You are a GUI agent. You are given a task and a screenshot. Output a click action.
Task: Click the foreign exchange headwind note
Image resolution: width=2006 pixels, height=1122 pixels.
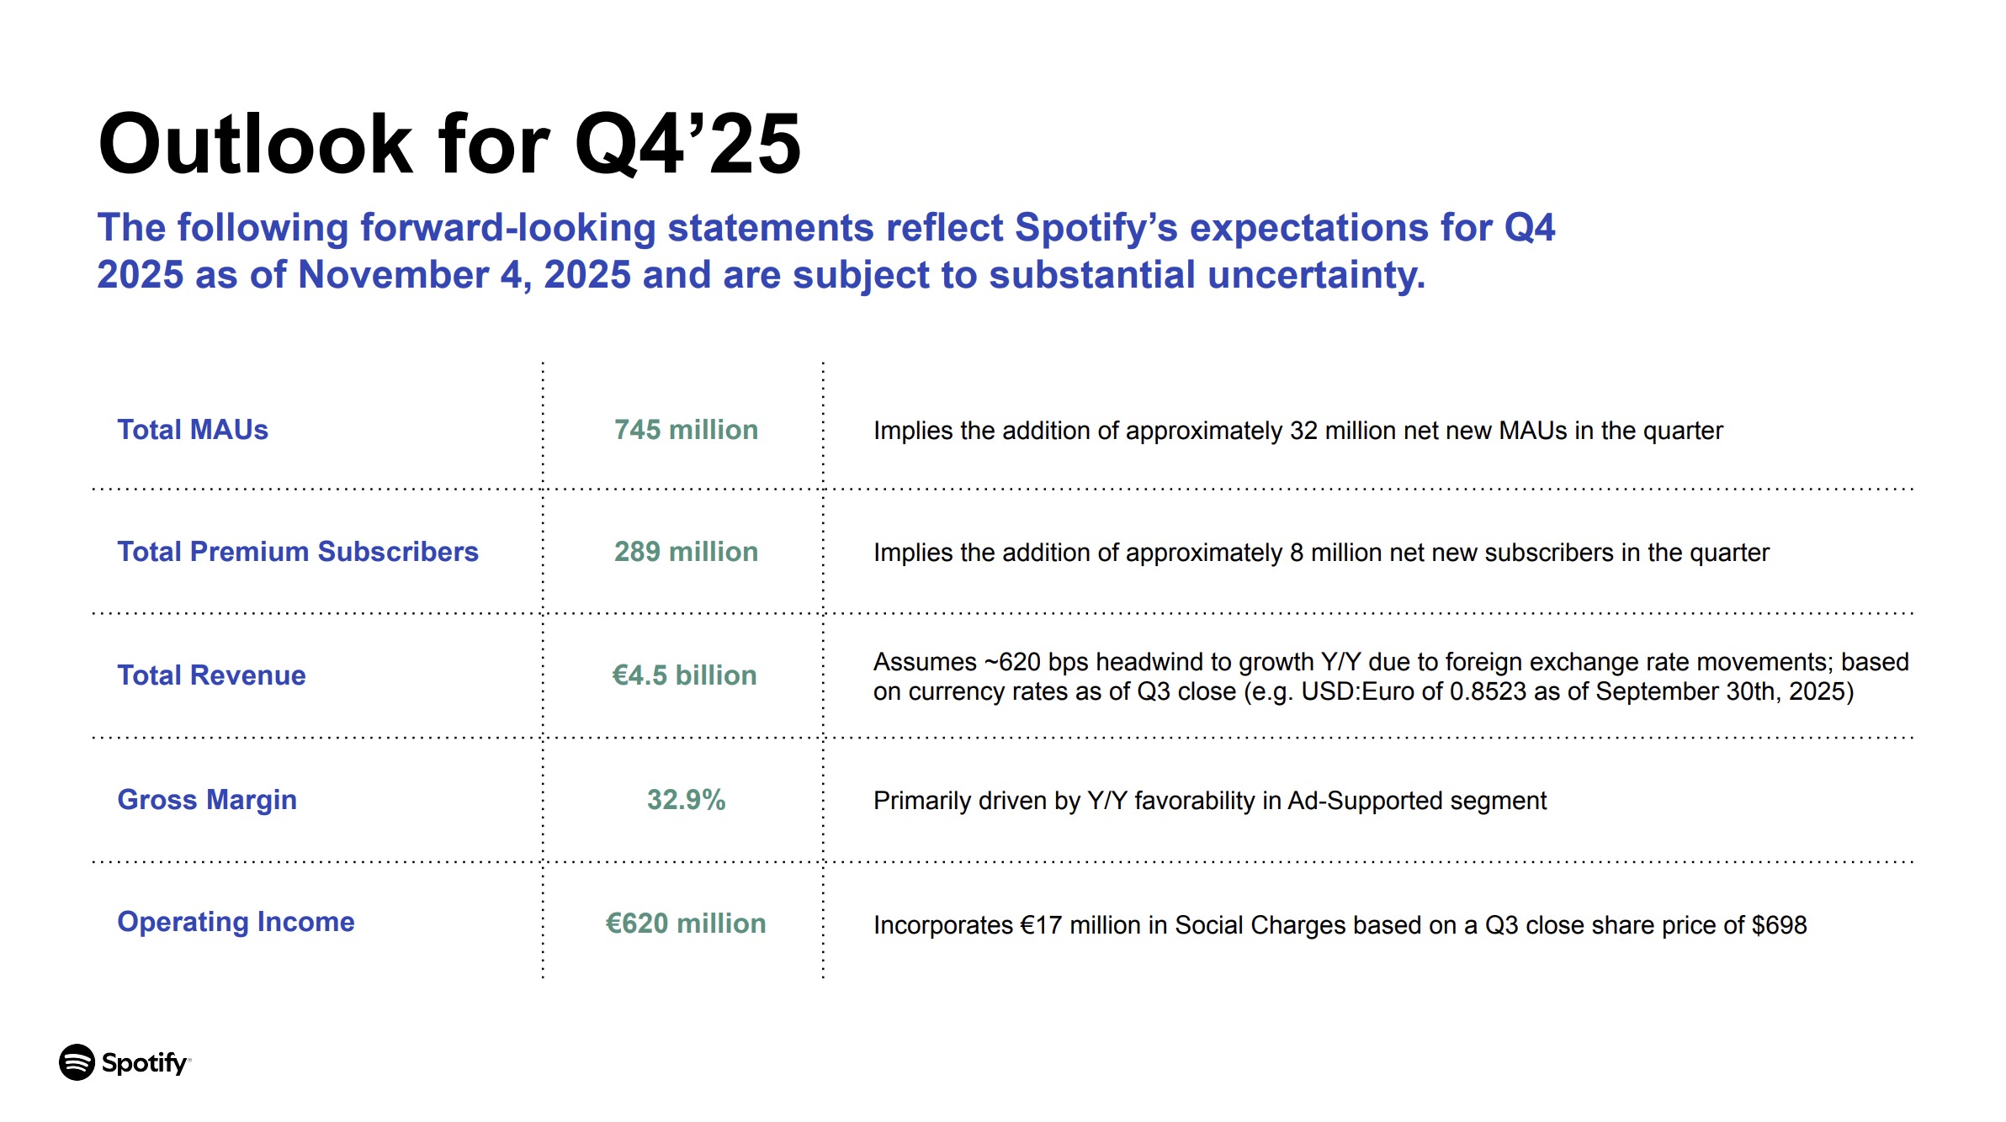[1390, 676]
